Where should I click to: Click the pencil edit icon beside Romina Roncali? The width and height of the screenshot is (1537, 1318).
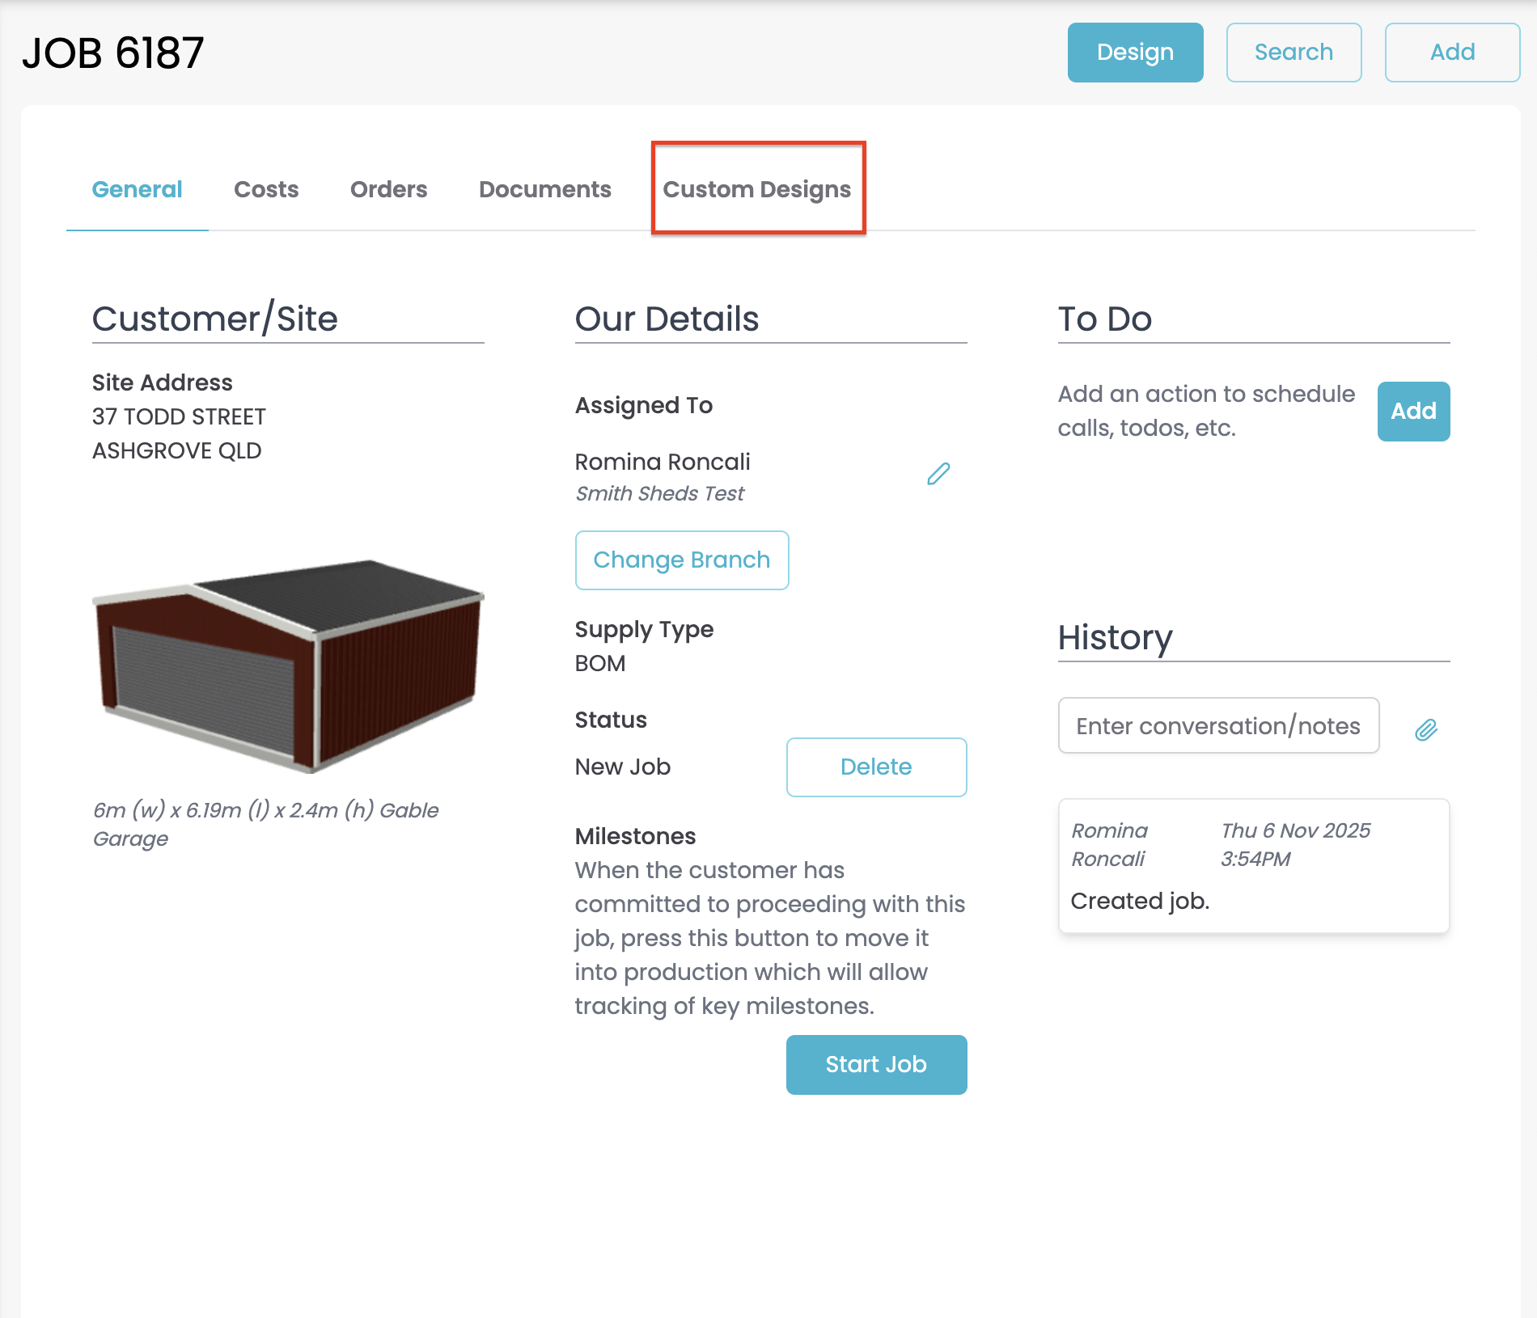pos(938,474)
